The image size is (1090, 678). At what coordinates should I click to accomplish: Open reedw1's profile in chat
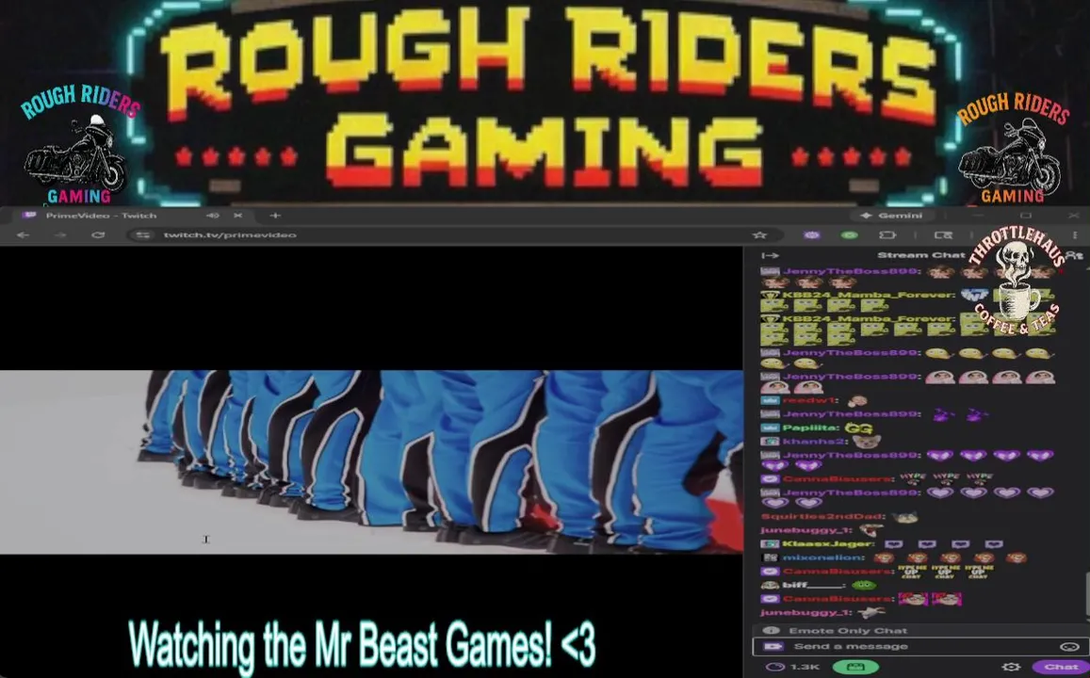tap(810, 401)
